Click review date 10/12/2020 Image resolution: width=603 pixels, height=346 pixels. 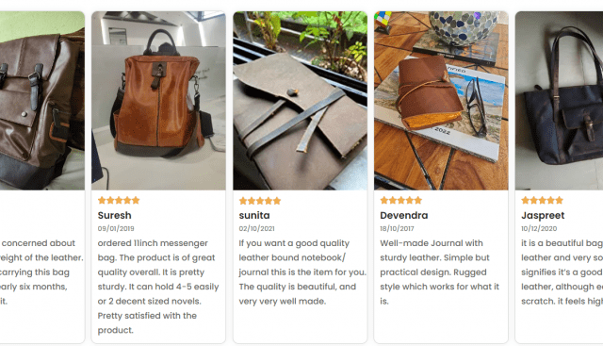coord(539,228)
